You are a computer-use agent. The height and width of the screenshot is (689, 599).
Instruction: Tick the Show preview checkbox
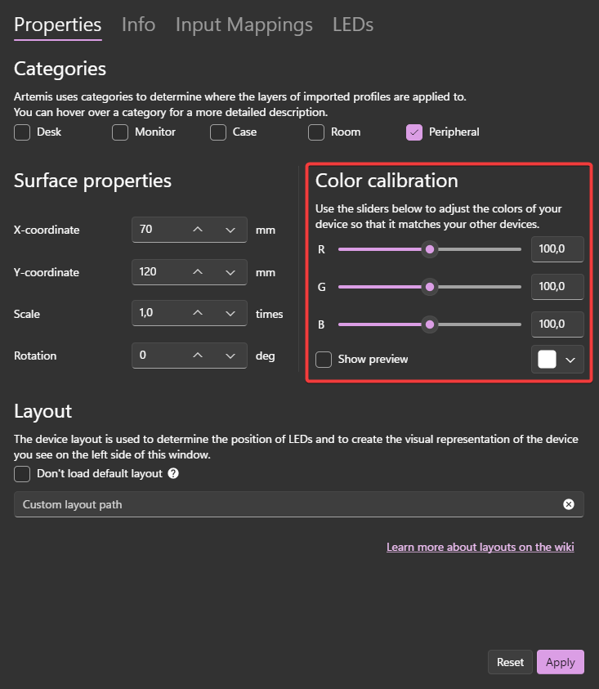click(x=324, y=360)
